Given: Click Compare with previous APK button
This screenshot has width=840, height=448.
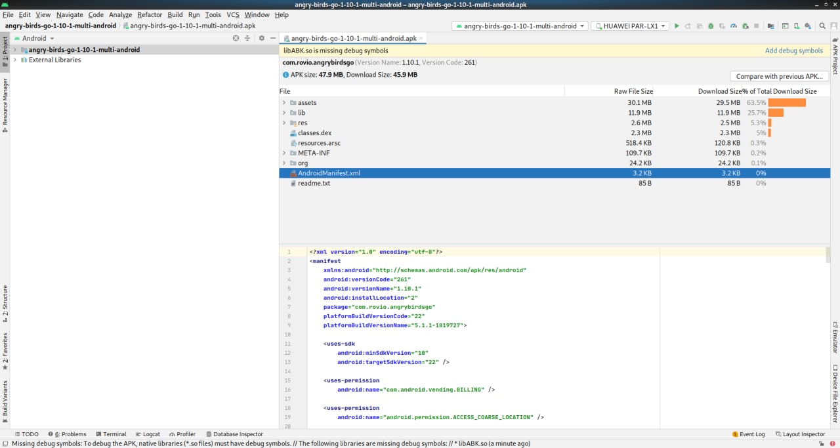Looking at the screenshot, I should pyautogui.click(x=780, y=76).
